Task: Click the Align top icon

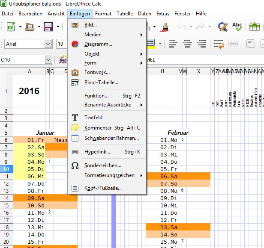Action: 251,44
